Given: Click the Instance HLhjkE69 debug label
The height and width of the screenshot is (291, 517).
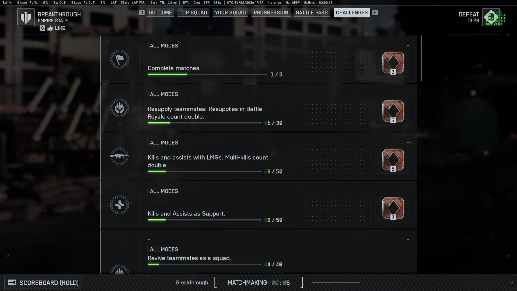Looking at the screenshot, I should pos(284,2).
